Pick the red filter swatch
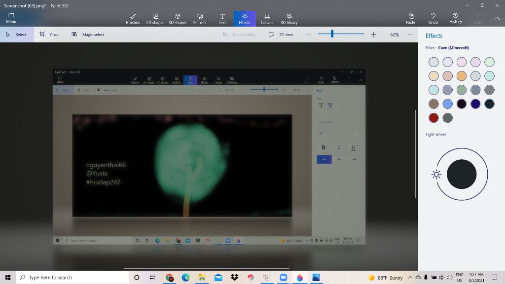Screen dimensions: 505x284 pyautogui.click(x=433, y=118)
